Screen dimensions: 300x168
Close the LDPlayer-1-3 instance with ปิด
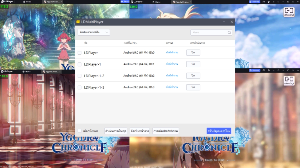click(x=193, y=87)
